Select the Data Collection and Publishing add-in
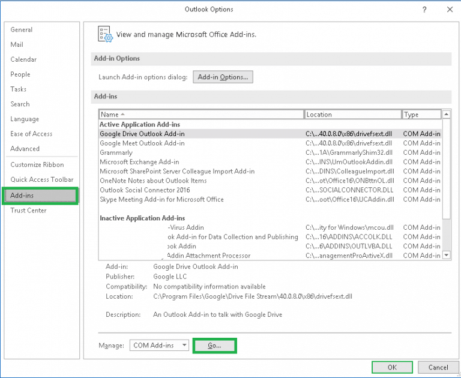 (270, 237)
